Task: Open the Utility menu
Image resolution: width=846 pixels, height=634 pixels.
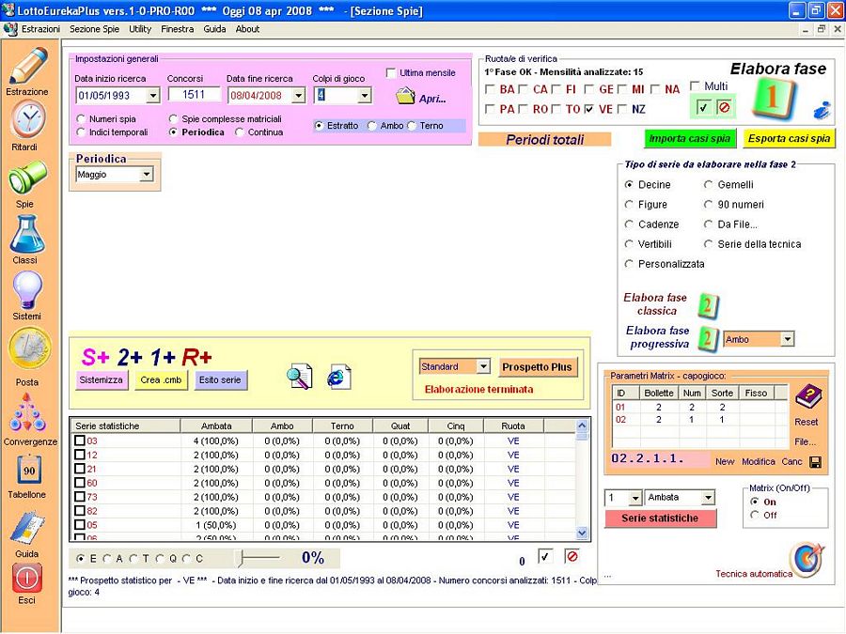Action: 140,29
